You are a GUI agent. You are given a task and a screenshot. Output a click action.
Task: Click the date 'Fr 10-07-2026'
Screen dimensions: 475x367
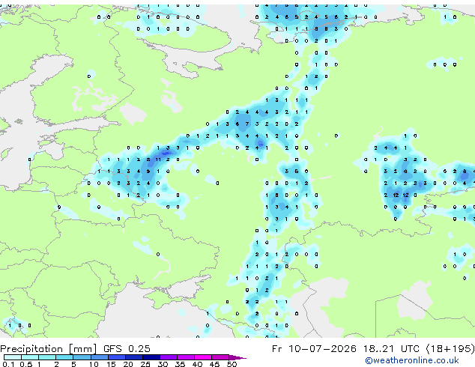click(314, 349)
